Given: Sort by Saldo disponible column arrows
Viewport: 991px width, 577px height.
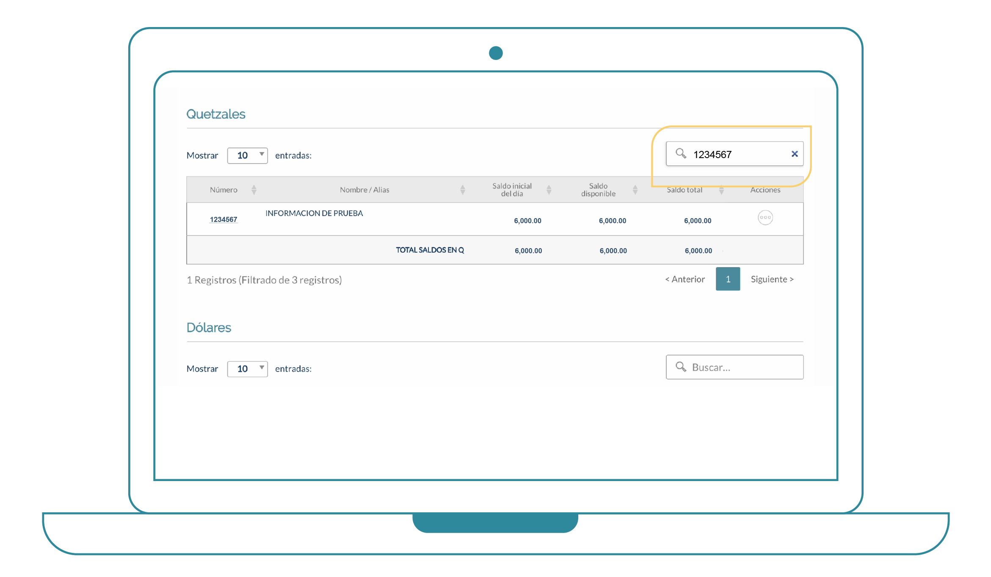Looking at the screenshot, I should 635,190.
